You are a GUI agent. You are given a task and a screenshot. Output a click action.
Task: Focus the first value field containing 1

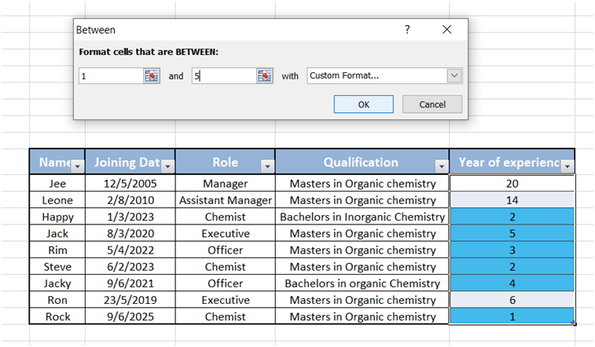[x=111, y=76]
